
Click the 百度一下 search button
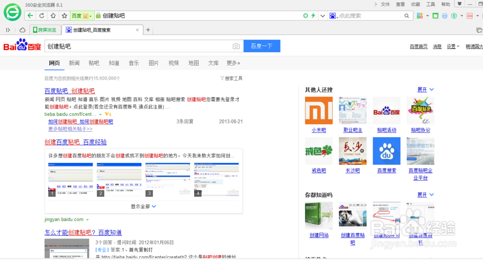click(x=262, y=46)
